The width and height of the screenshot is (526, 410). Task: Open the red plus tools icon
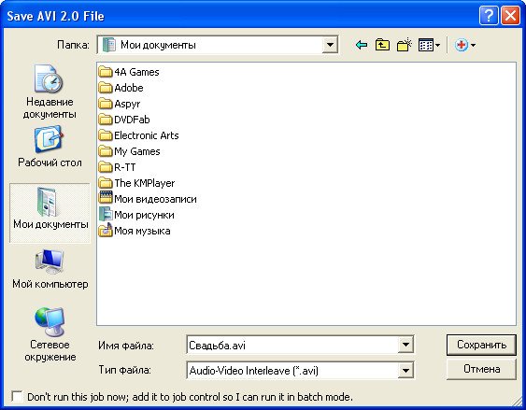tap(465, 45)
